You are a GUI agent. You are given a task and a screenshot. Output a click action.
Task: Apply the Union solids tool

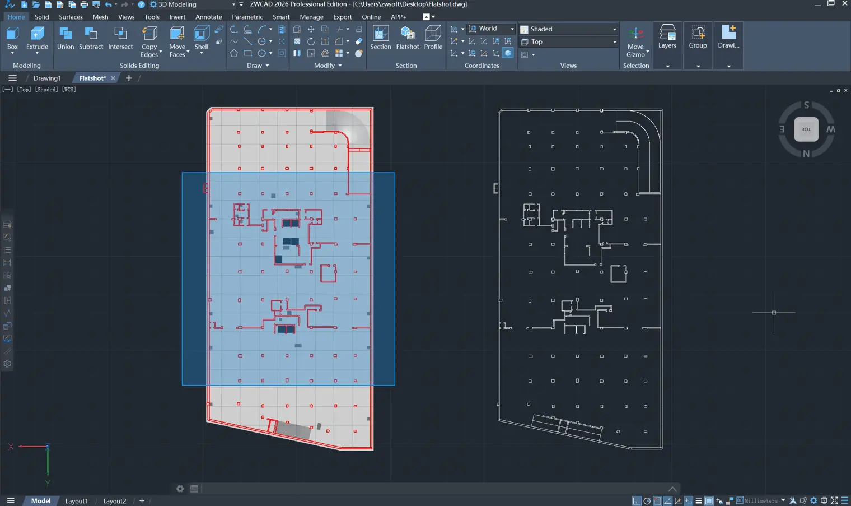66,39
